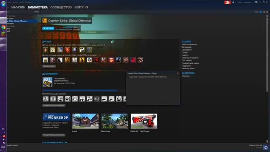Open the 'Поддержка' link
270x152 pixels.
click(x=186, y=66)
